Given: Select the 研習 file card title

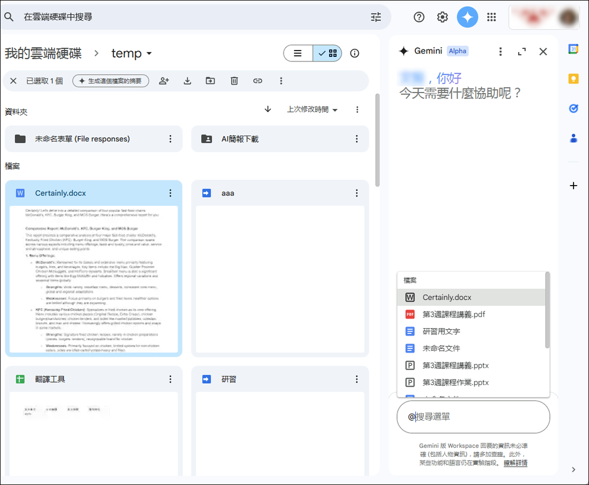Looking at the screenshot, I should click(x=229, y=379).
